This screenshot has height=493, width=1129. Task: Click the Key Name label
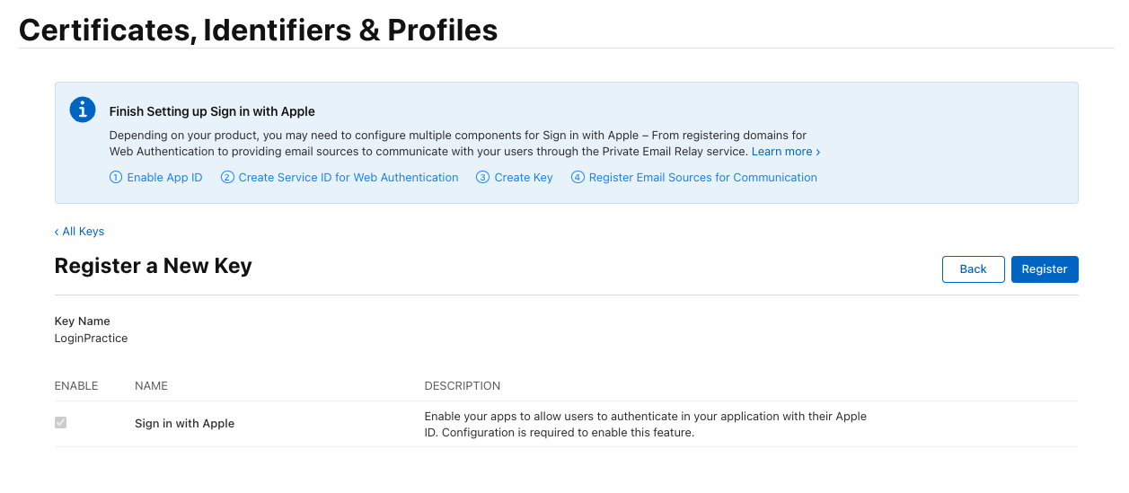(x=83, y=321)
